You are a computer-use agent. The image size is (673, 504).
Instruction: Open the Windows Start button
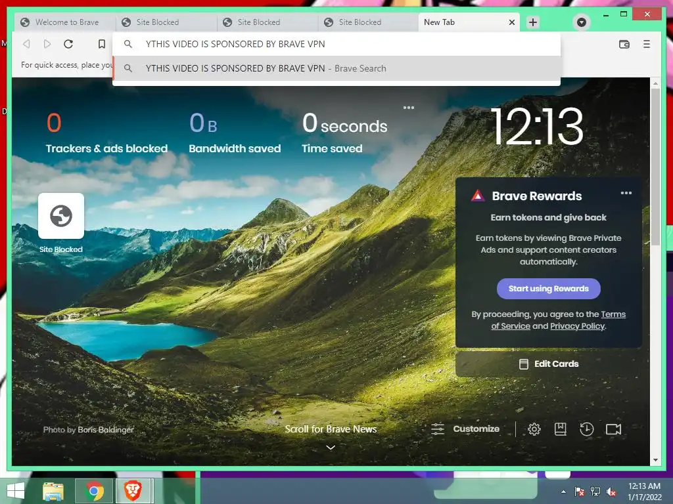pyautogui.click(x=16, y=490)
